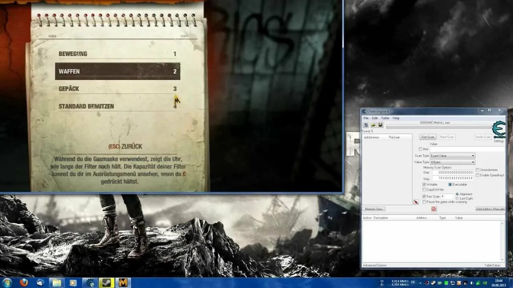Open the Table menu in Cheat Engine

385,118
